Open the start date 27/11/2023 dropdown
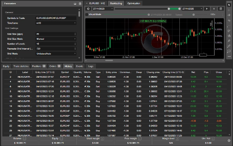 click(x=103, y=9)
